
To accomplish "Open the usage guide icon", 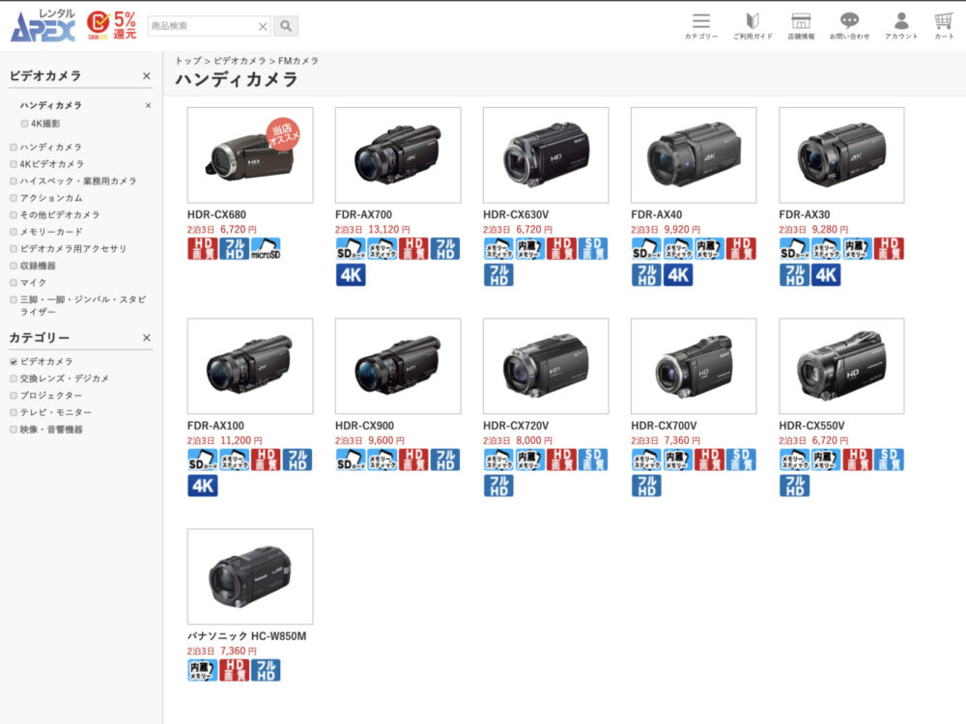I will point(753,26).
